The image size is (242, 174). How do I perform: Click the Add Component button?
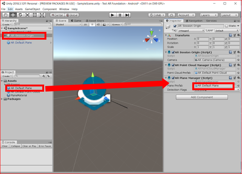click(202, 97)
